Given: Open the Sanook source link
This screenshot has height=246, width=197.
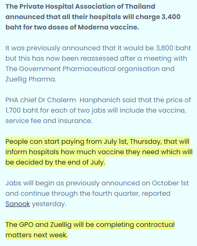Looking at the screenshot, I should click(x=17, y=204).
